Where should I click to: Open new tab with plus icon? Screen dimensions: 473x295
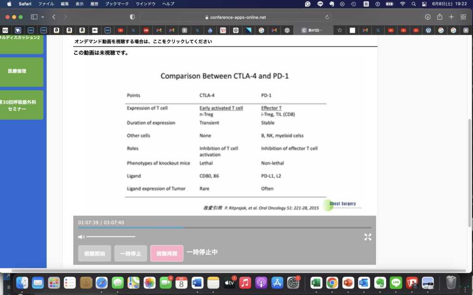451,17
